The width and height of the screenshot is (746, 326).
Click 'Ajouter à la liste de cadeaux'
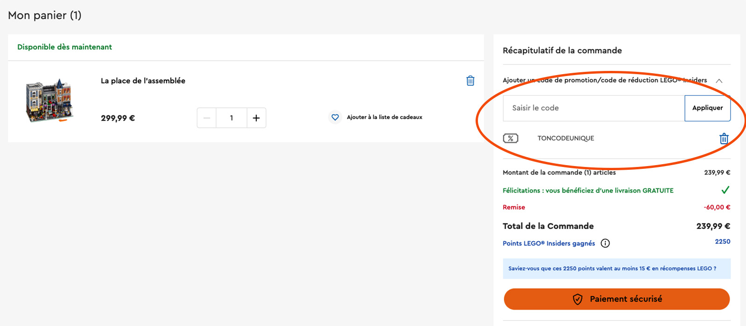point(384,118)
